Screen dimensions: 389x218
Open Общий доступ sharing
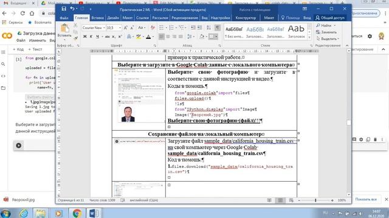point(330,18)
